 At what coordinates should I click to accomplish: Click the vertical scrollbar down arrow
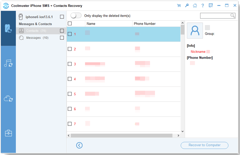coord(182,131)
